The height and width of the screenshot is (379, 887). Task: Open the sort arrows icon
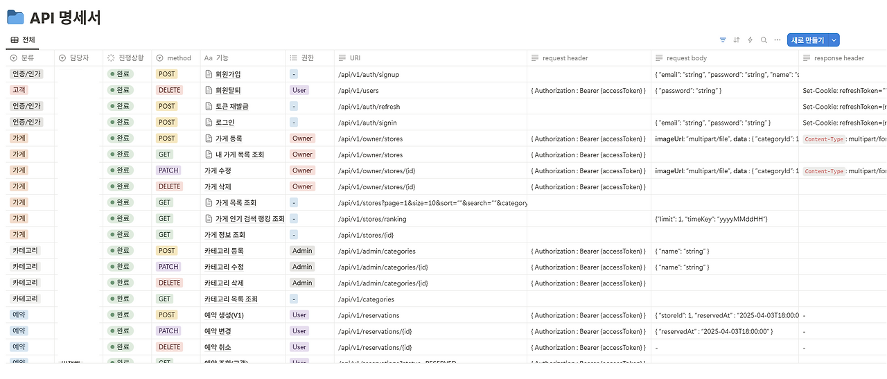coord(737,40)
